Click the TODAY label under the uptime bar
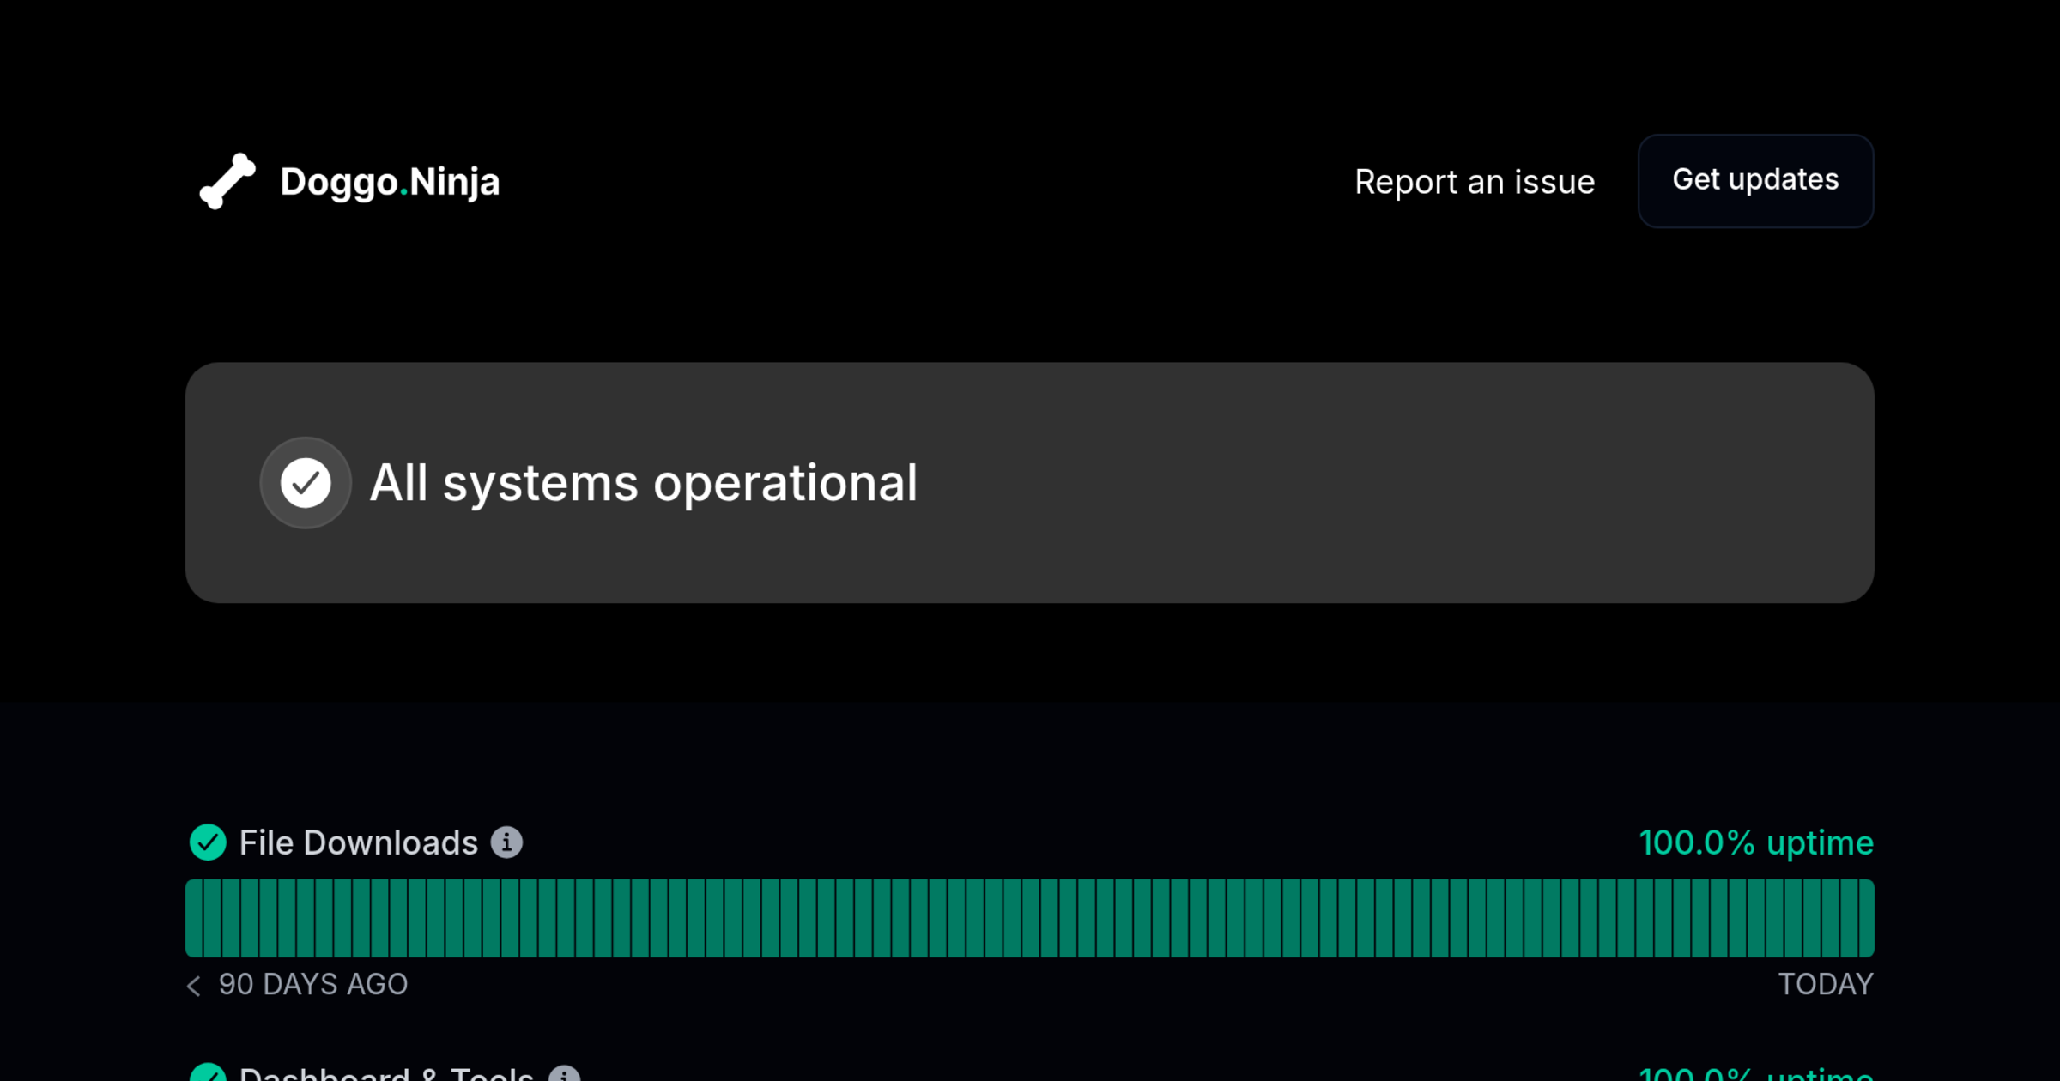Viewport: 2060px width, 1081px height. [x=1825, y=984]
